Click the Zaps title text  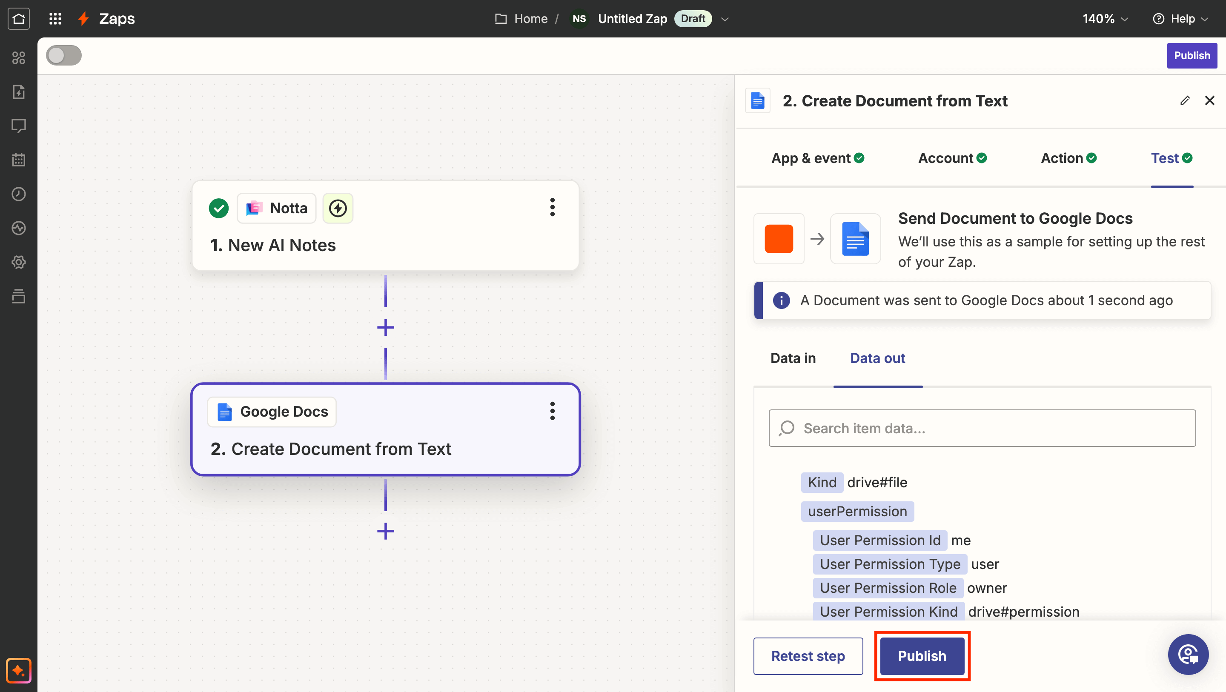click(x=117, y=19)
